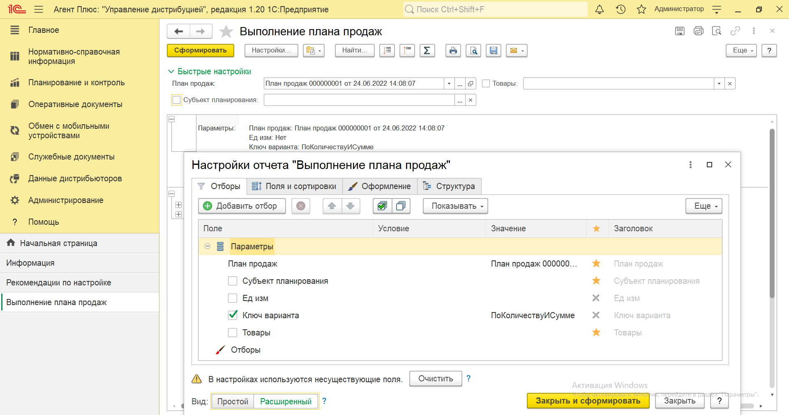789x415 pixels.
Task: Click X marker in Ед изм row
Action: tap(596, 298)
